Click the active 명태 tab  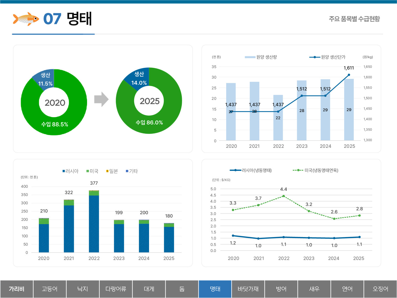point(215,289)
